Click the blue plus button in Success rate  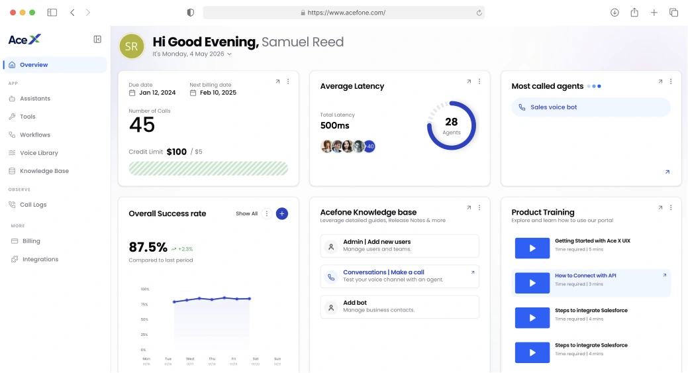282,214
